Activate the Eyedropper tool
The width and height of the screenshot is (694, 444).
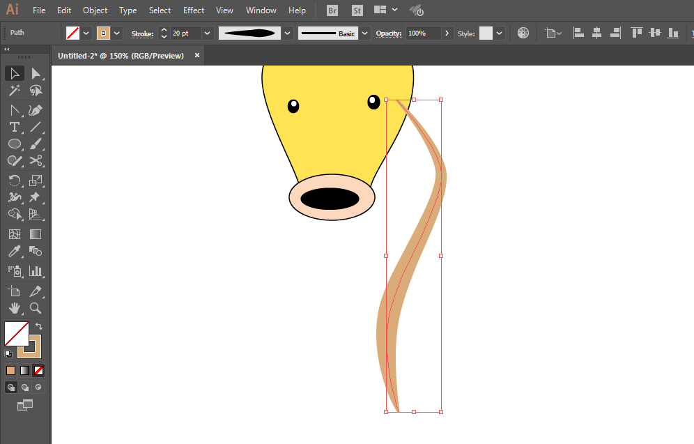tap(14, 252)
